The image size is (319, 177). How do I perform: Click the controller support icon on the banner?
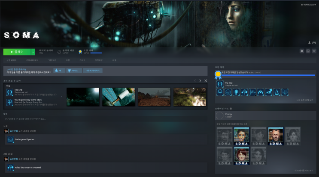(314, 42)
